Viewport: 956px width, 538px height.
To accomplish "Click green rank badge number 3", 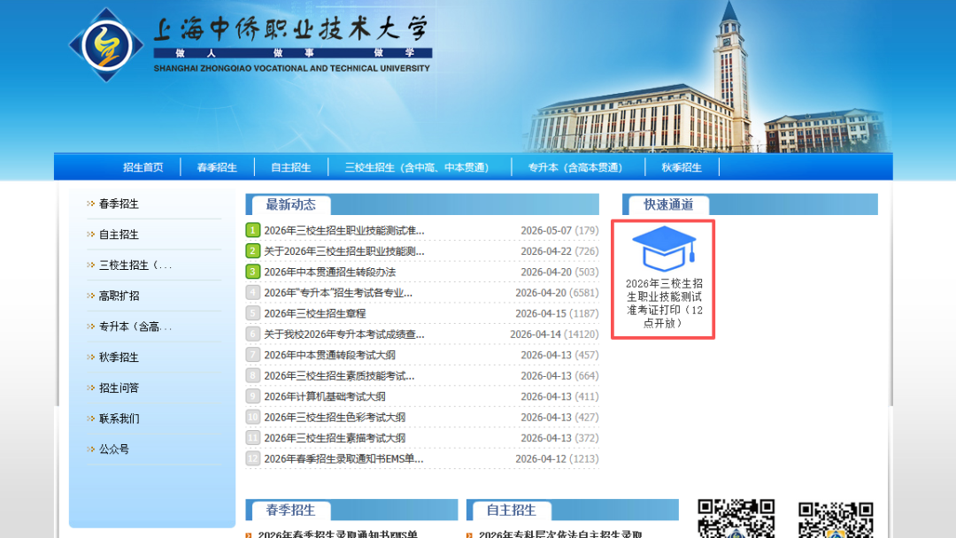I will 252,272.
